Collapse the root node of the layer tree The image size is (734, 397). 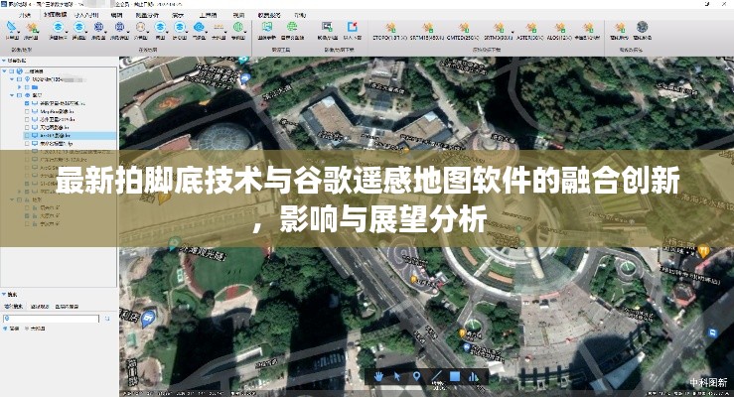pyautogui.click(x=5, y=71)
